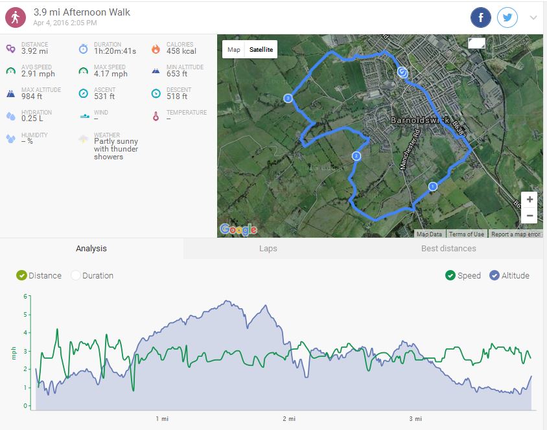
Task: Click the calories flame icon
Action: click(x=156, y=49)
